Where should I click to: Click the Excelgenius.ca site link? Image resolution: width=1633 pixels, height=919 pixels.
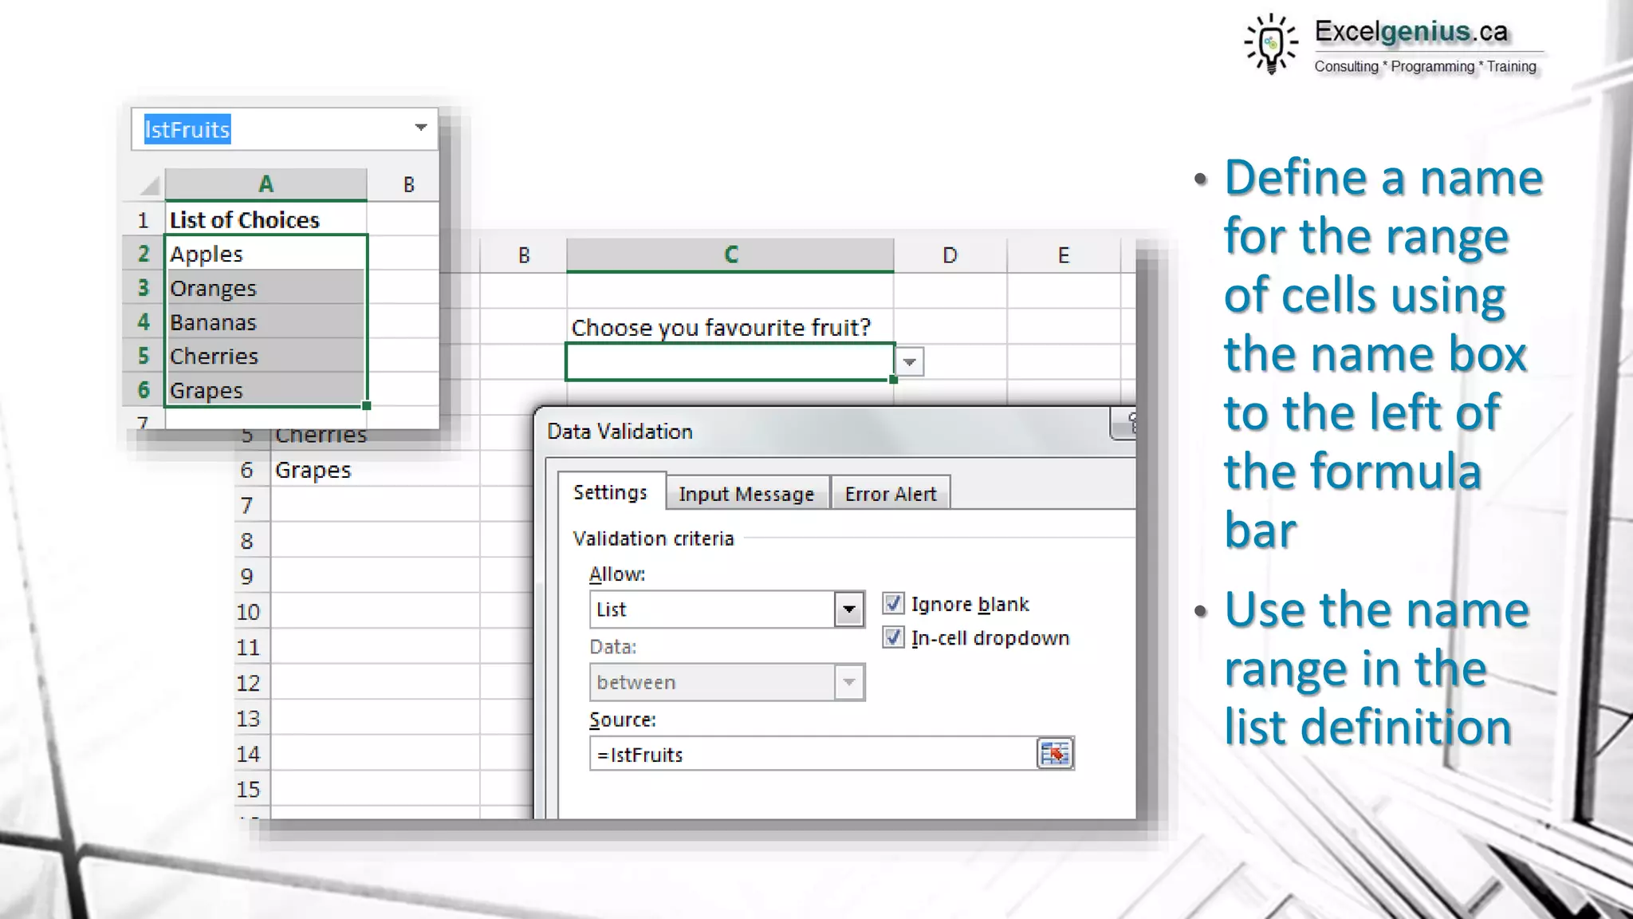coord(1411,32)
